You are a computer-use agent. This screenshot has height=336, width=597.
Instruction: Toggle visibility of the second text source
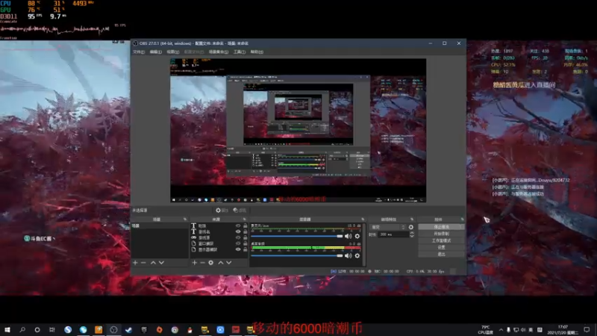[x=238, y=231]
